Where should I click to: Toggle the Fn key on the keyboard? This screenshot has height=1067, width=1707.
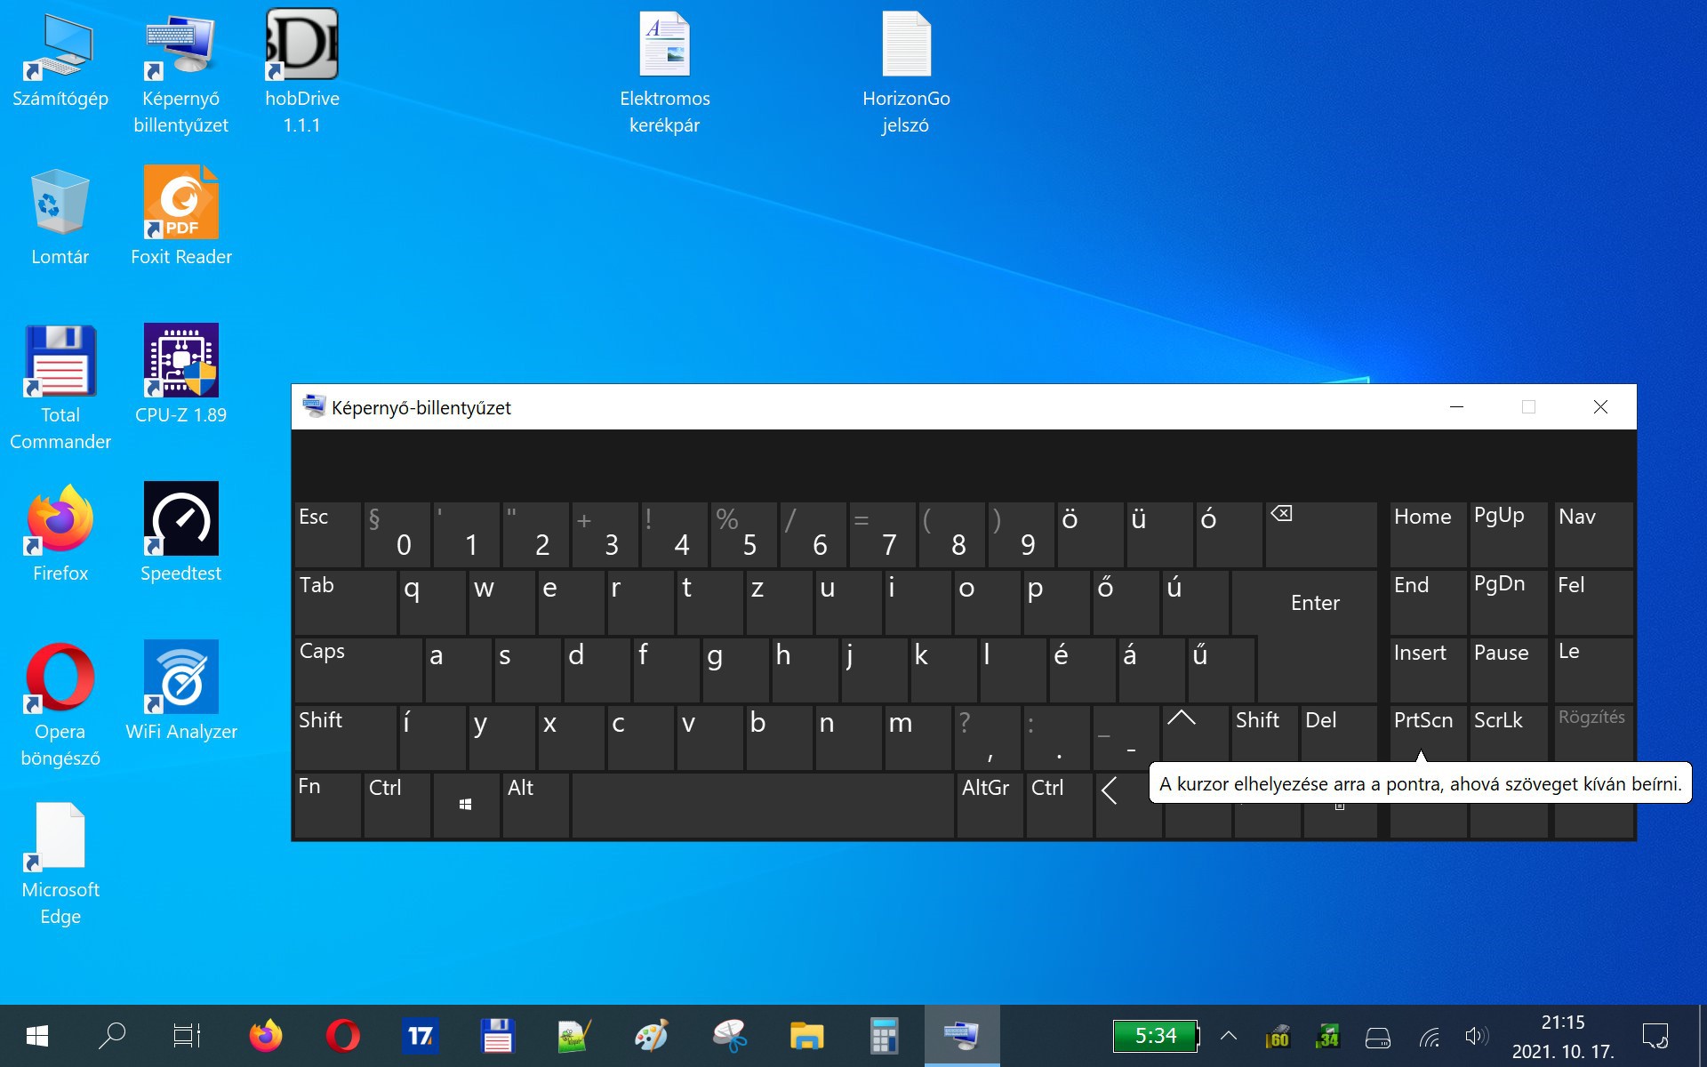point(326,805)
